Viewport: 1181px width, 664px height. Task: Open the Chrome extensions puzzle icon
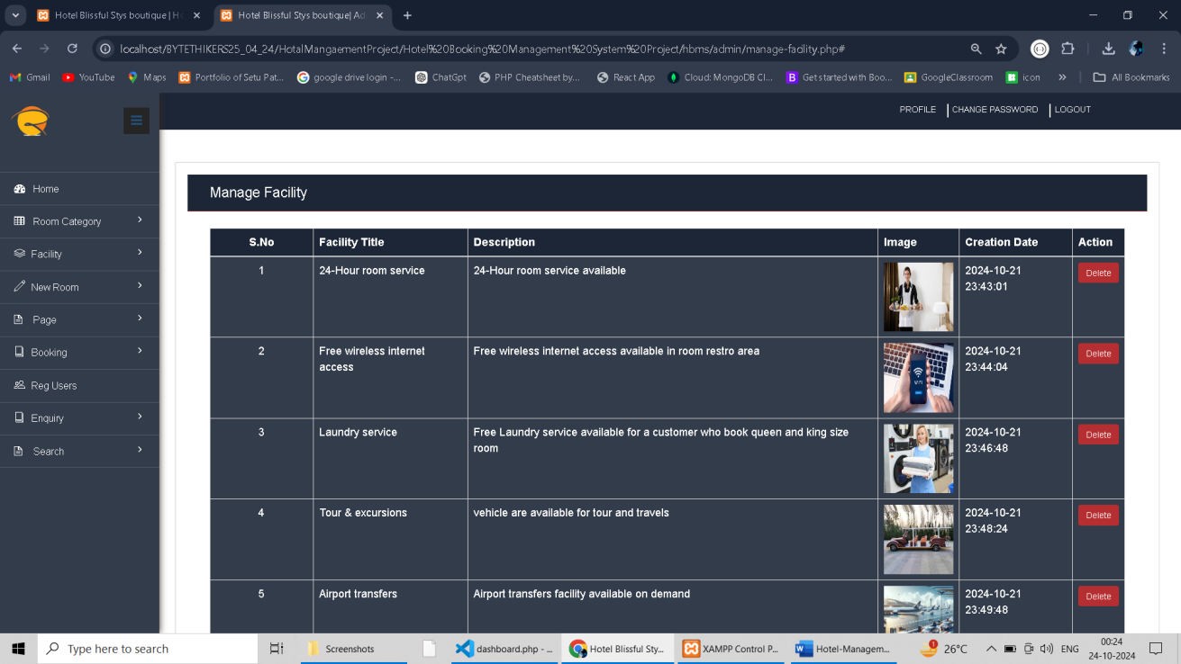pyautogui.click(x=1068, y=49)
